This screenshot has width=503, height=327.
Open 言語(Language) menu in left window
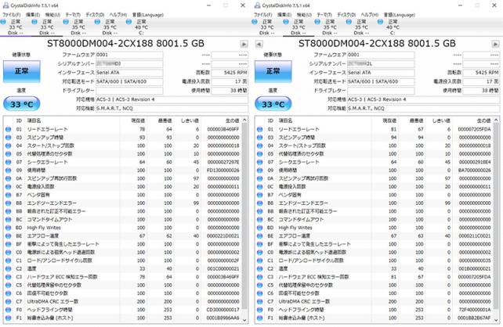(x=148, y=15)
